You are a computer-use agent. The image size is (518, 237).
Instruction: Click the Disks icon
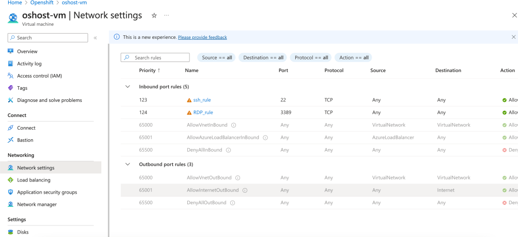pyautogui.click(x=11, y=232)
